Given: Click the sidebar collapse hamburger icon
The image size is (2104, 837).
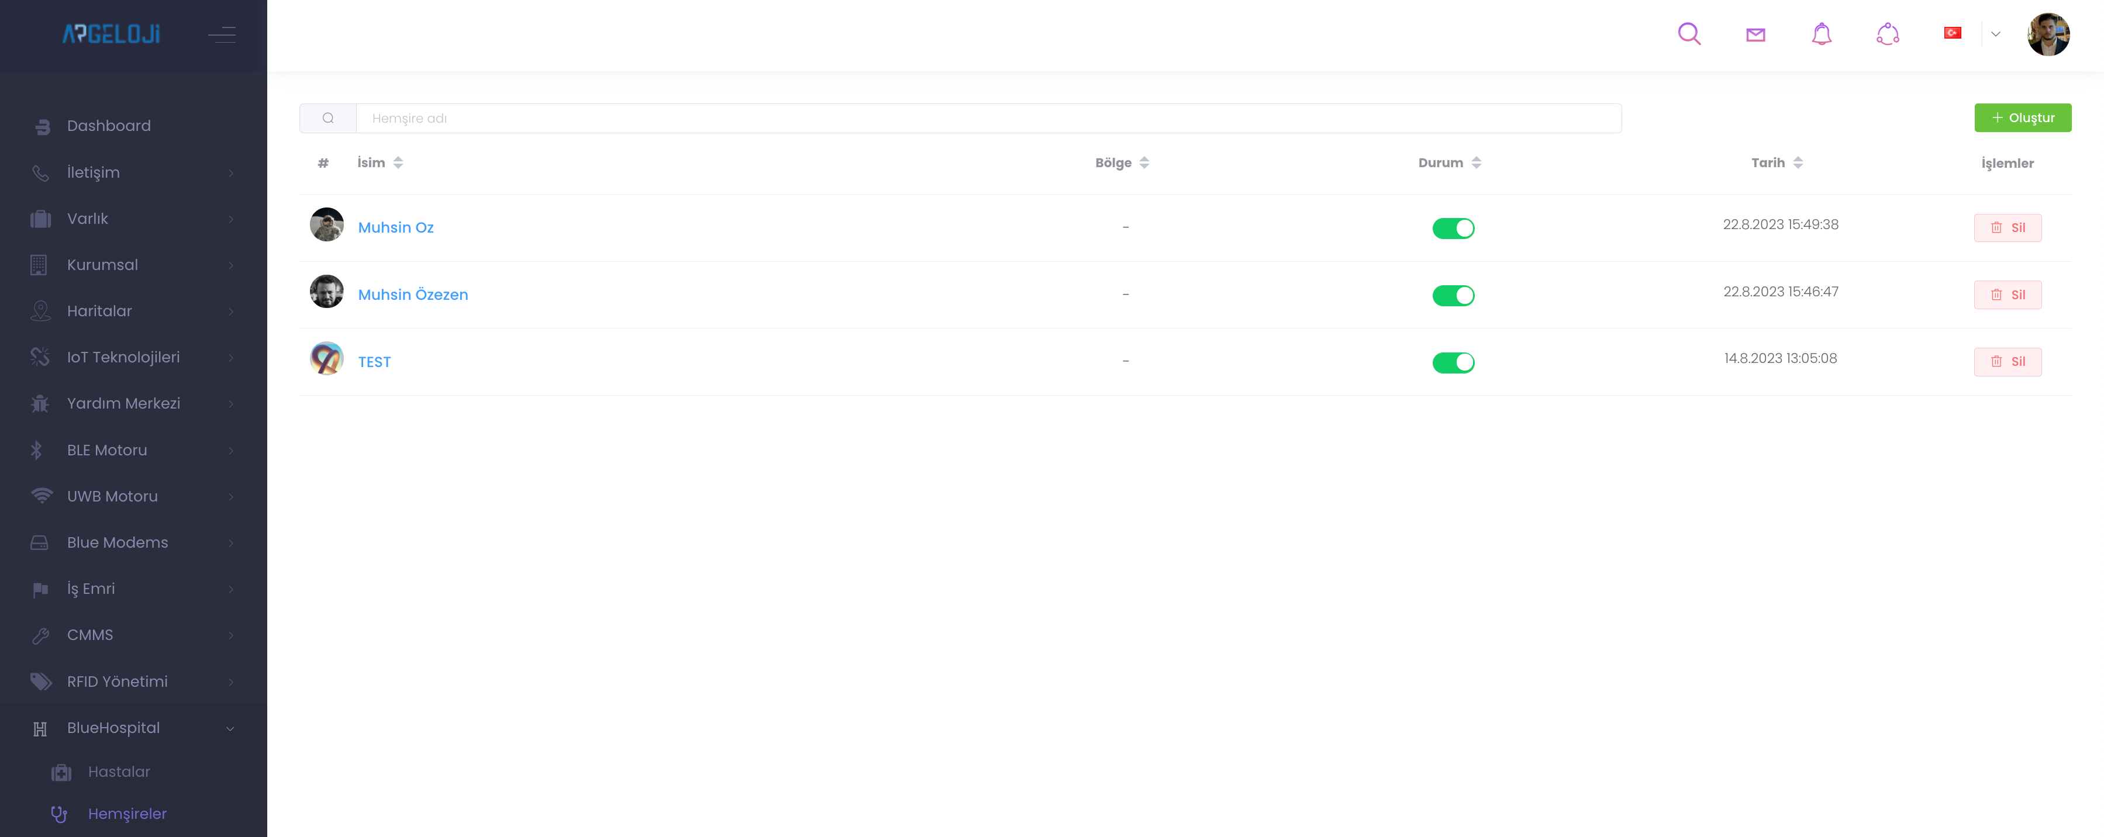Looking at the screenshot, I should tap(222, 34).
